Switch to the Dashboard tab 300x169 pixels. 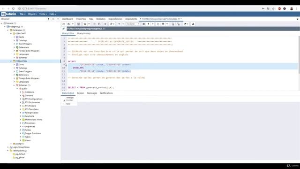pyautogui.click(x=67, y=19)
